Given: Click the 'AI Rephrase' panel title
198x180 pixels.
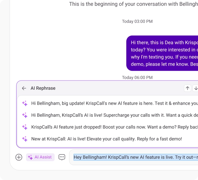Looking at the screenshot, I should 43,88.
